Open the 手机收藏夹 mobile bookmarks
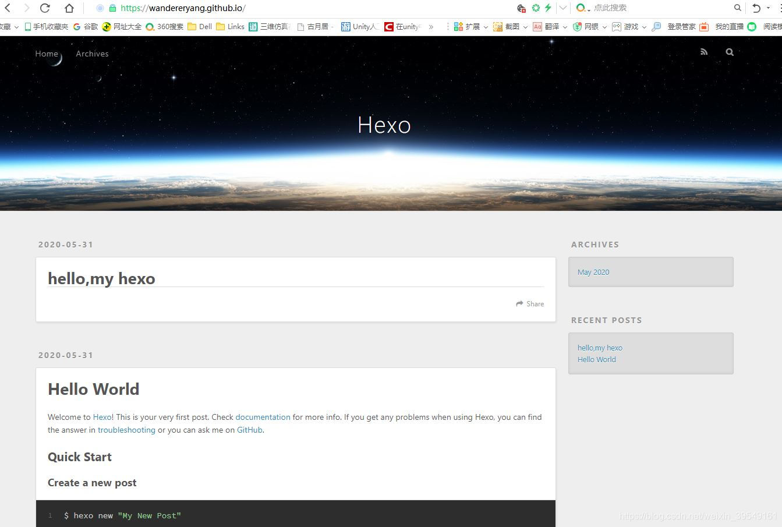Screen dimensions: 782x527 46,27
